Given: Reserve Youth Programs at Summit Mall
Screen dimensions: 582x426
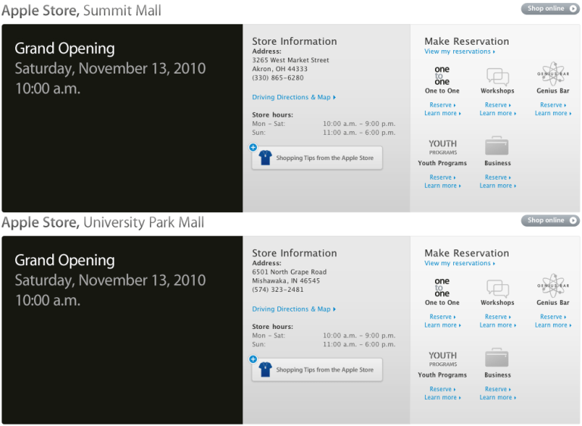Looking at the screenshot, I should pos(443,177).
